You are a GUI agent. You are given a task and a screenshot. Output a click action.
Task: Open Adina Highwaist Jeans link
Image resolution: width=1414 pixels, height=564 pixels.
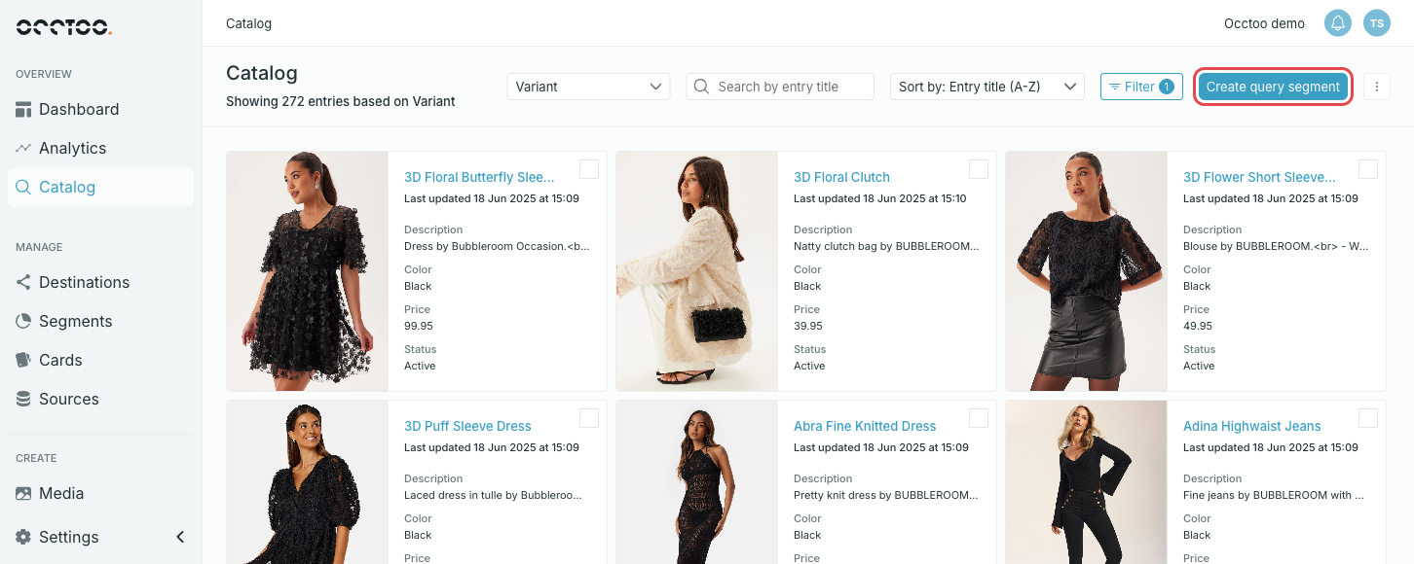click(1251, 426)
